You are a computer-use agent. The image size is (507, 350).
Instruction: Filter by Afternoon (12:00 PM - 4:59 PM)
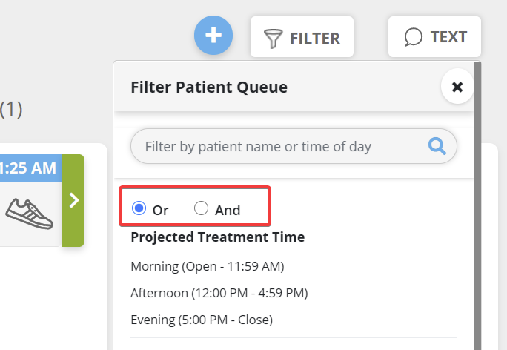pyautogui.click(x=219, y=293)
